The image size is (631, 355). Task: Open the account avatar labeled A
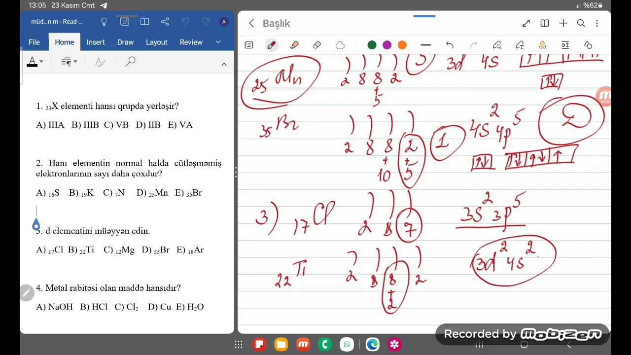224,22
